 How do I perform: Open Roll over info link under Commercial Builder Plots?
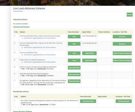40,55
